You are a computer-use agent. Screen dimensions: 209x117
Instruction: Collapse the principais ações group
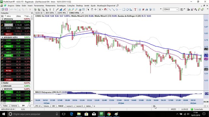click(2, 37)
